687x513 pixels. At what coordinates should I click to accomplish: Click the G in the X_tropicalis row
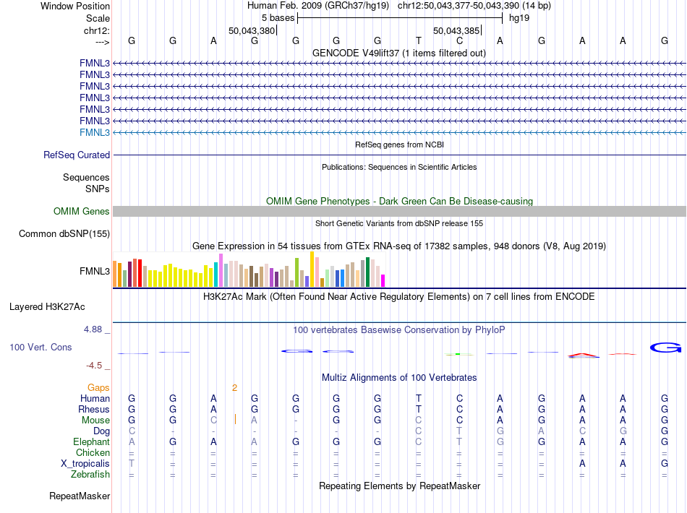click(x=665, y=464)
